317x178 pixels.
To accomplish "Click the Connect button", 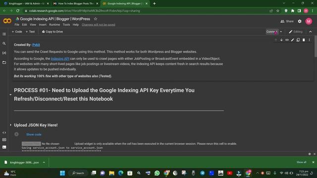I will (272, 32).
